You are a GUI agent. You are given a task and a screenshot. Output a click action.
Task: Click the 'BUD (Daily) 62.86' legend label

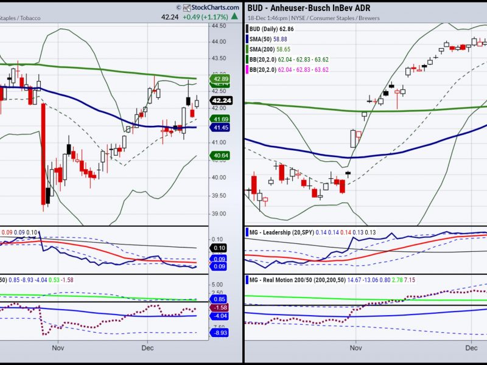(x=272, y=29)
